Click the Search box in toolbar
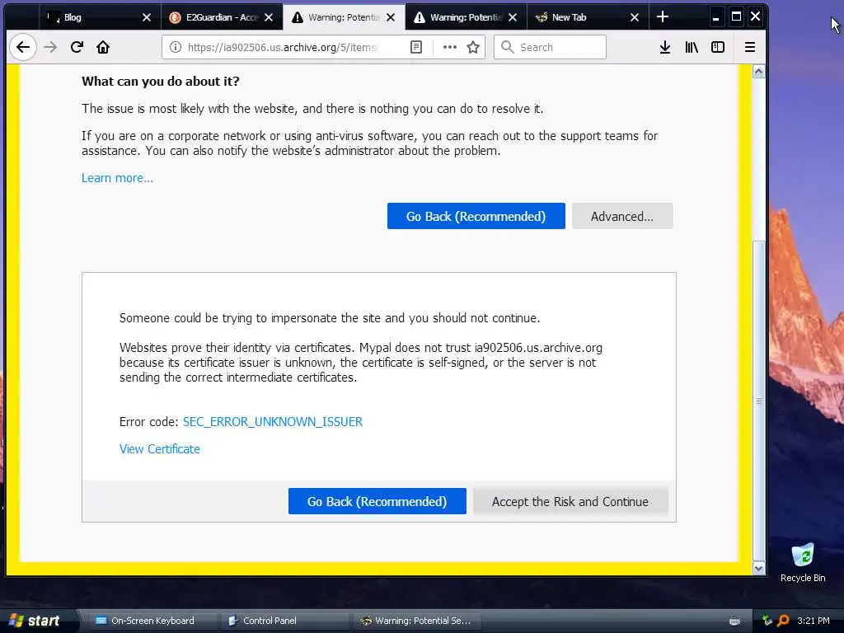Image resolution: width=844 pixels, height=633 pixels. 550,47
